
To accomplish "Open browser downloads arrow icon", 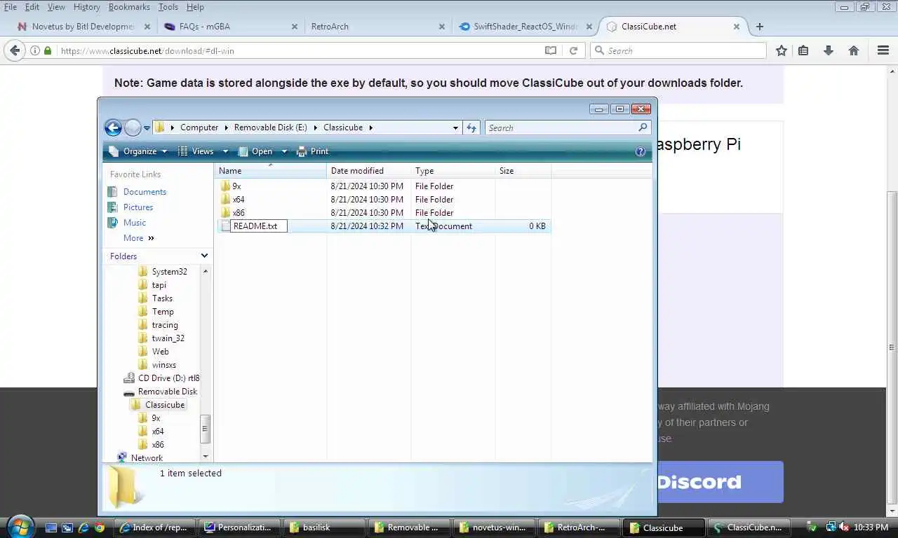I will point(829,50).
